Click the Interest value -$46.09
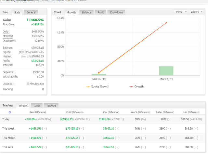 click(x=39, y=65)
